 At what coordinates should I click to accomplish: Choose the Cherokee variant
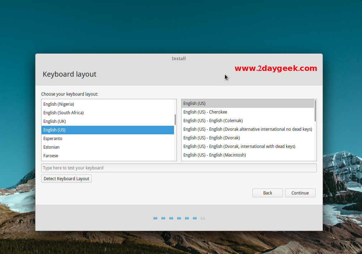[205, 112]
